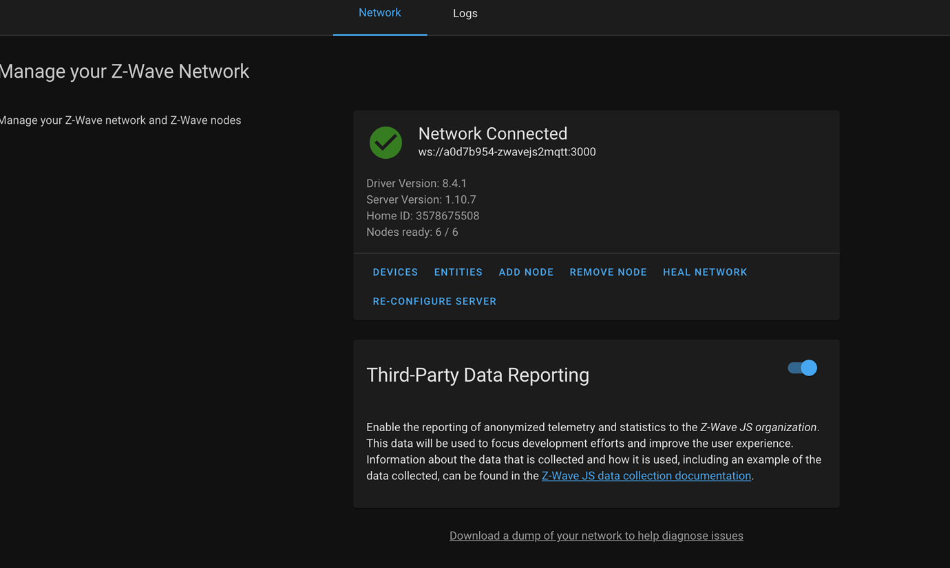Download a dump of your network
This screenshot has height=568, width=950.
[x=596, y=536]
